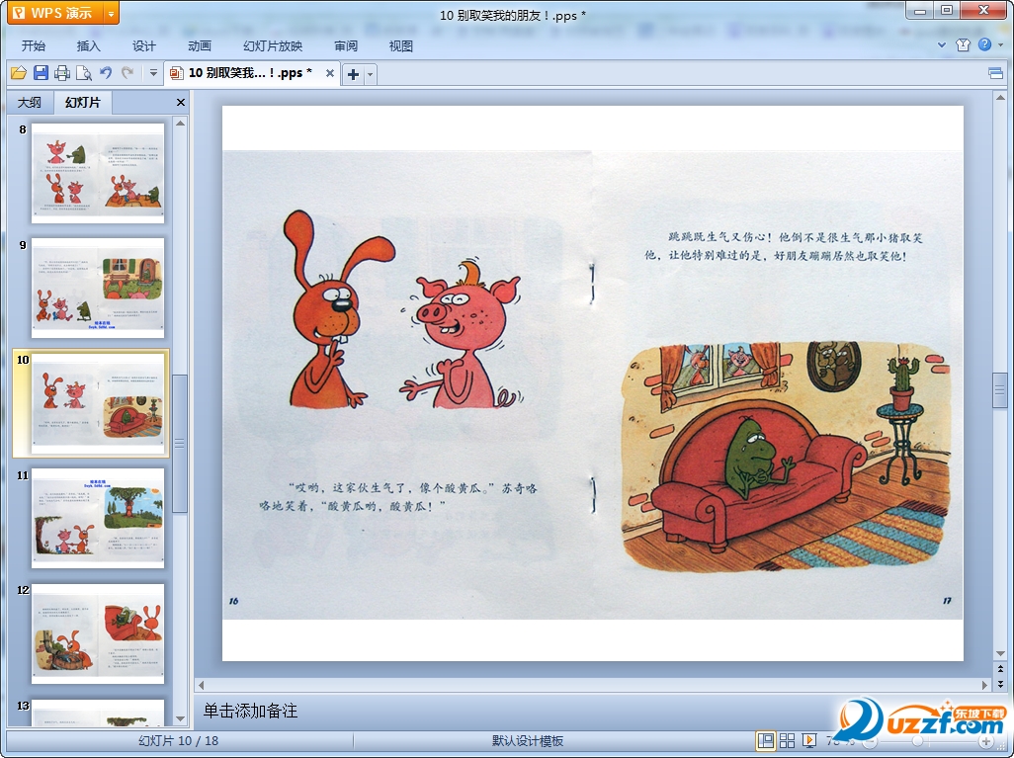Open the 插入 ribbon tab
This screenshot has height=758, width=1014.
[x=89, y=45]
